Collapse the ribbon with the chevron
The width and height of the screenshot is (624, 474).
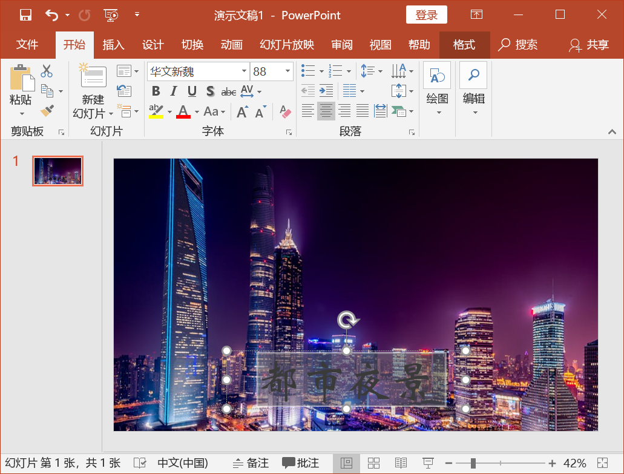pyautogui.click(x=612, y=132)
